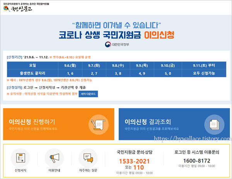Click the 110 phone number
The image size is (232, 179).
[139, 167]
